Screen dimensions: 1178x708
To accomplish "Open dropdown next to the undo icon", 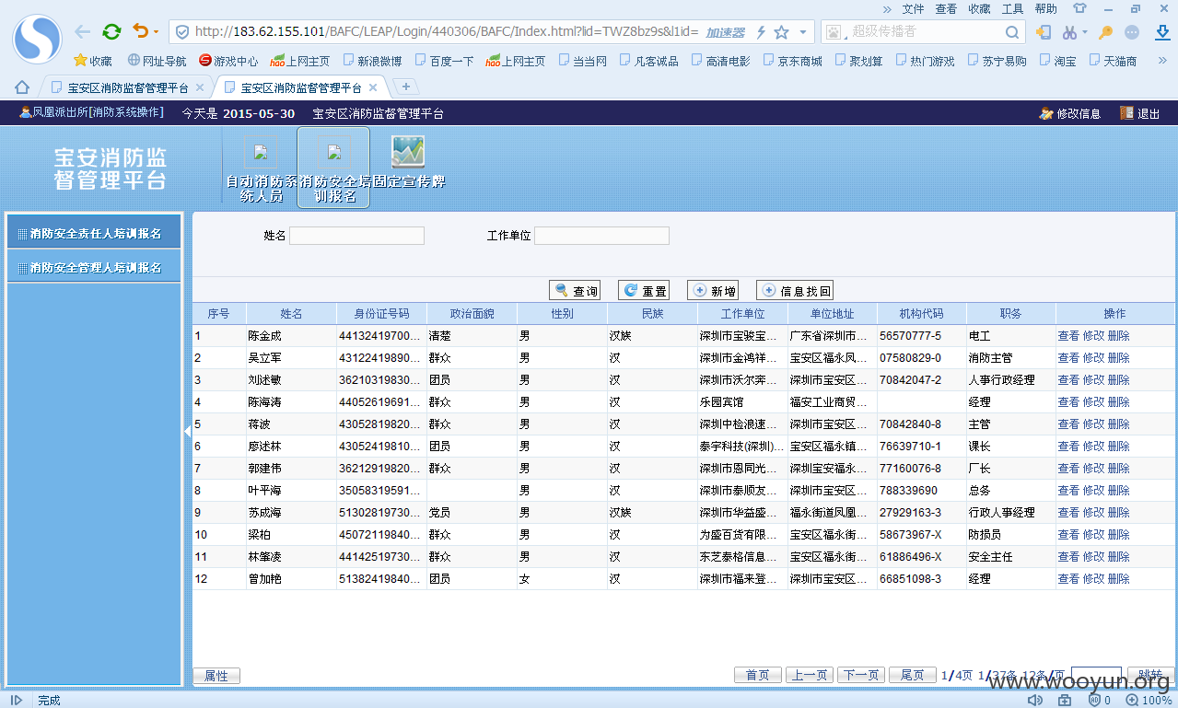I will tap(156, 32).
